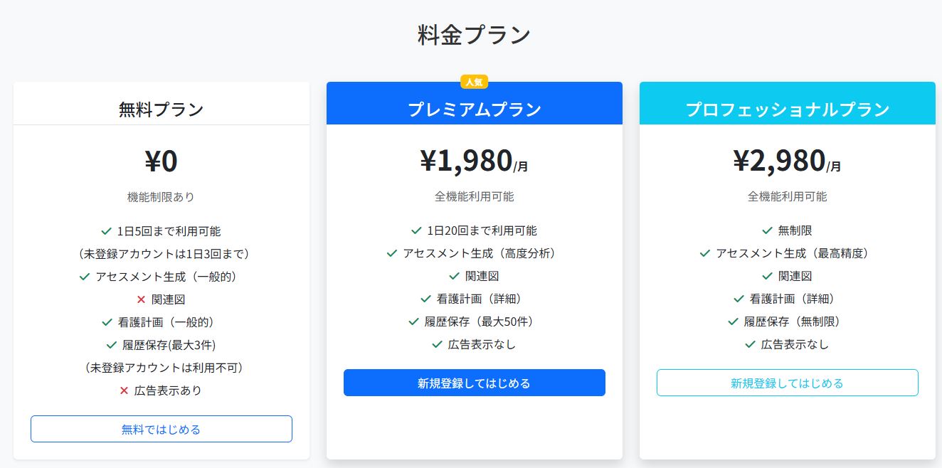Screen dimensions: 942x468
Task: Click the red X icon beside 関連図
Action: [141, 299]
